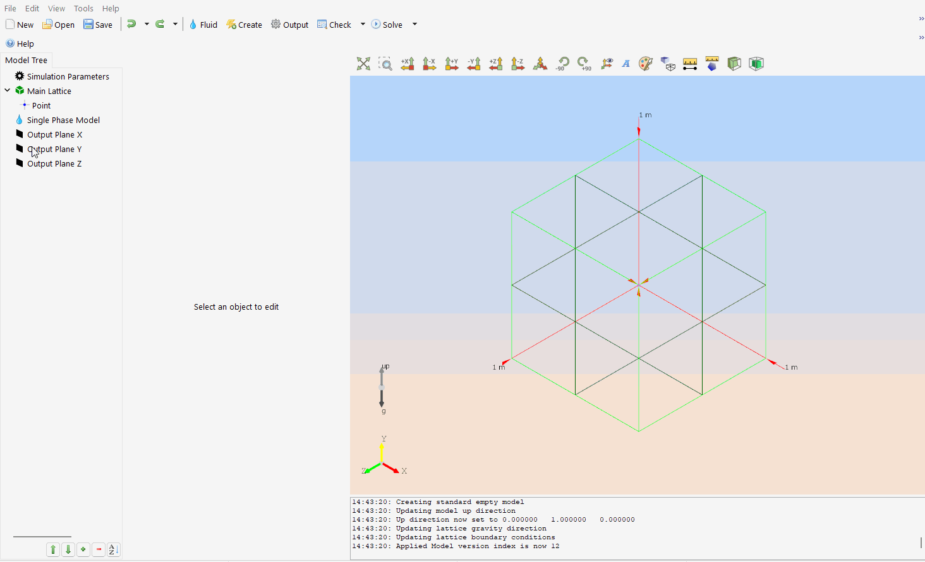The image size is (925, 562).
Task: Rotate the view by -90 degrees
Action: (x=562, y=64)
